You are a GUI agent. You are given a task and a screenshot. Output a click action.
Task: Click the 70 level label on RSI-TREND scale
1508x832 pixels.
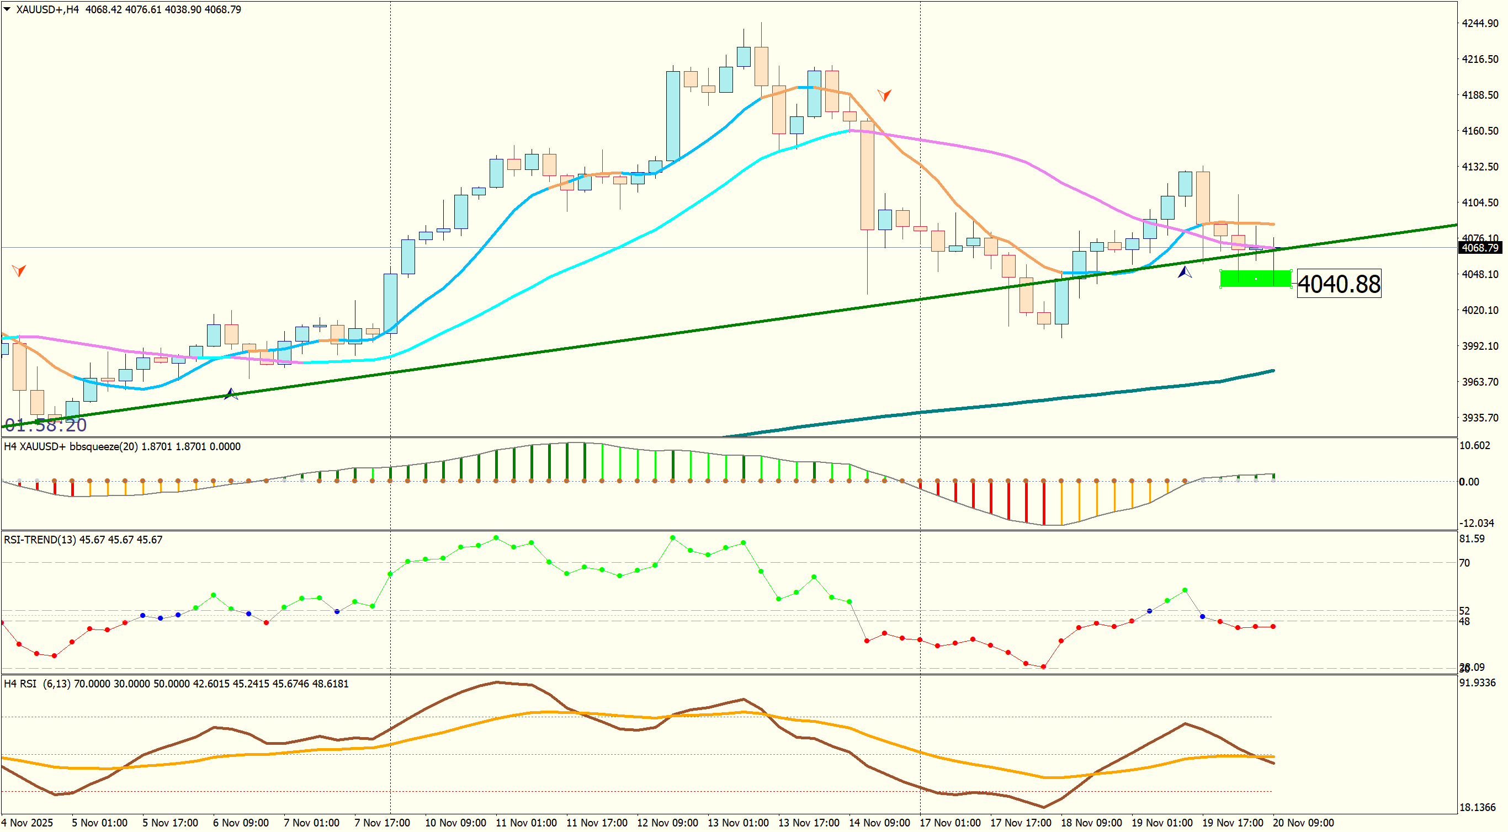point(1464,563)
